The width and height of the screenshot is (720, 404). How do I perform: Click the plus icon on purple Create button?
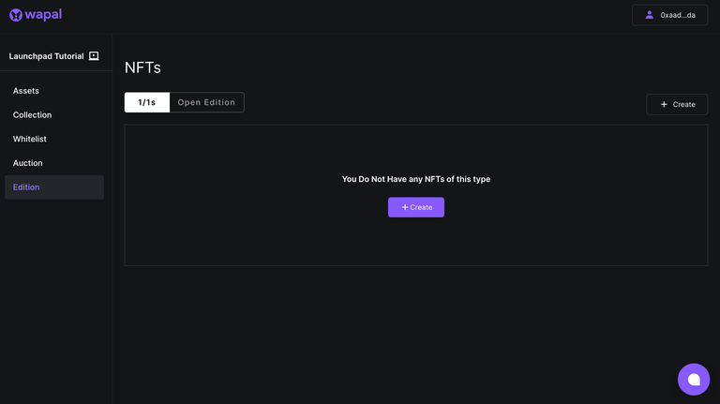click(405, 207)
